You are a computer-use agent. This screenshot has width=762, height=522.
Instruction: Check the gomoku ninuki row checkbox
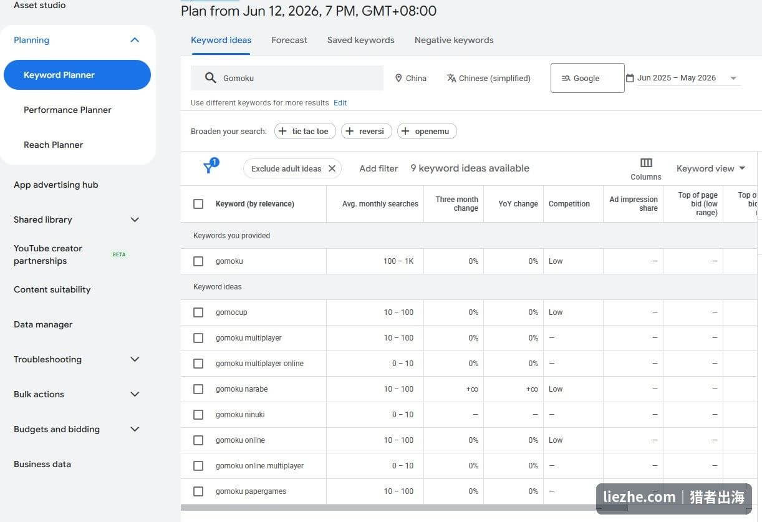[x=198, y=415]
